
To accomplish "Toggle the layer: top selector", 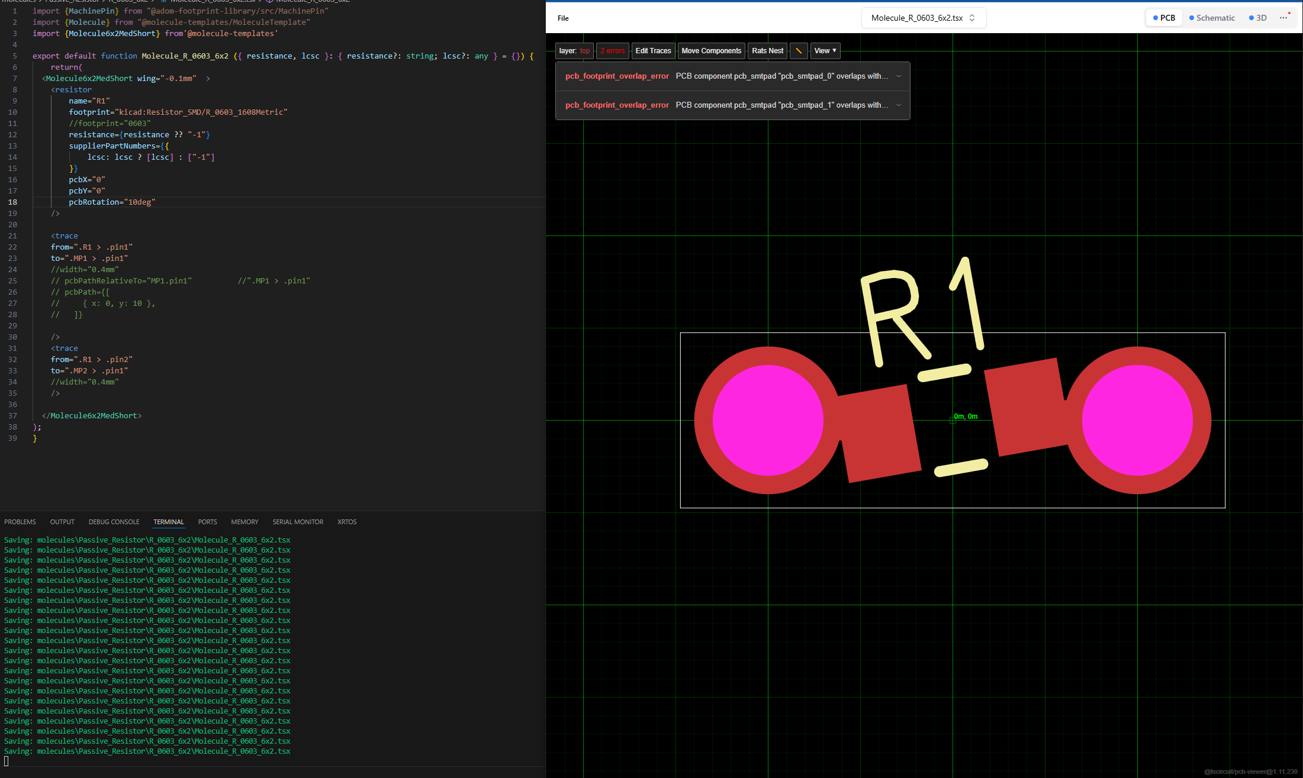I will pyautogui.click(x=574, y=51).
